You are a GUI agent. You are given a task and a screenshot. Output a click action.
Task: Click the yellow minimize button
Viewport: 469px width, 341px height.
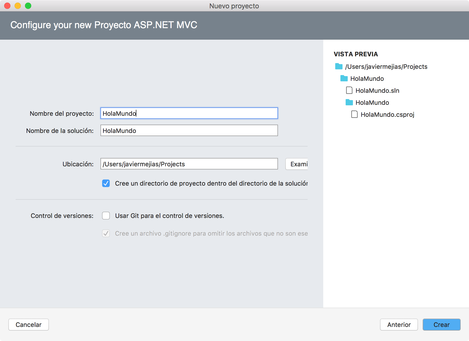(x=18, y=5)
